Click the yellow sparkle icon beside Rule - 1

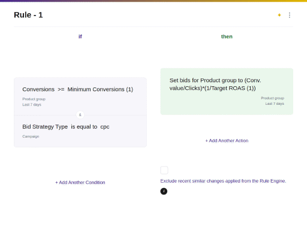tap(279, 15)
